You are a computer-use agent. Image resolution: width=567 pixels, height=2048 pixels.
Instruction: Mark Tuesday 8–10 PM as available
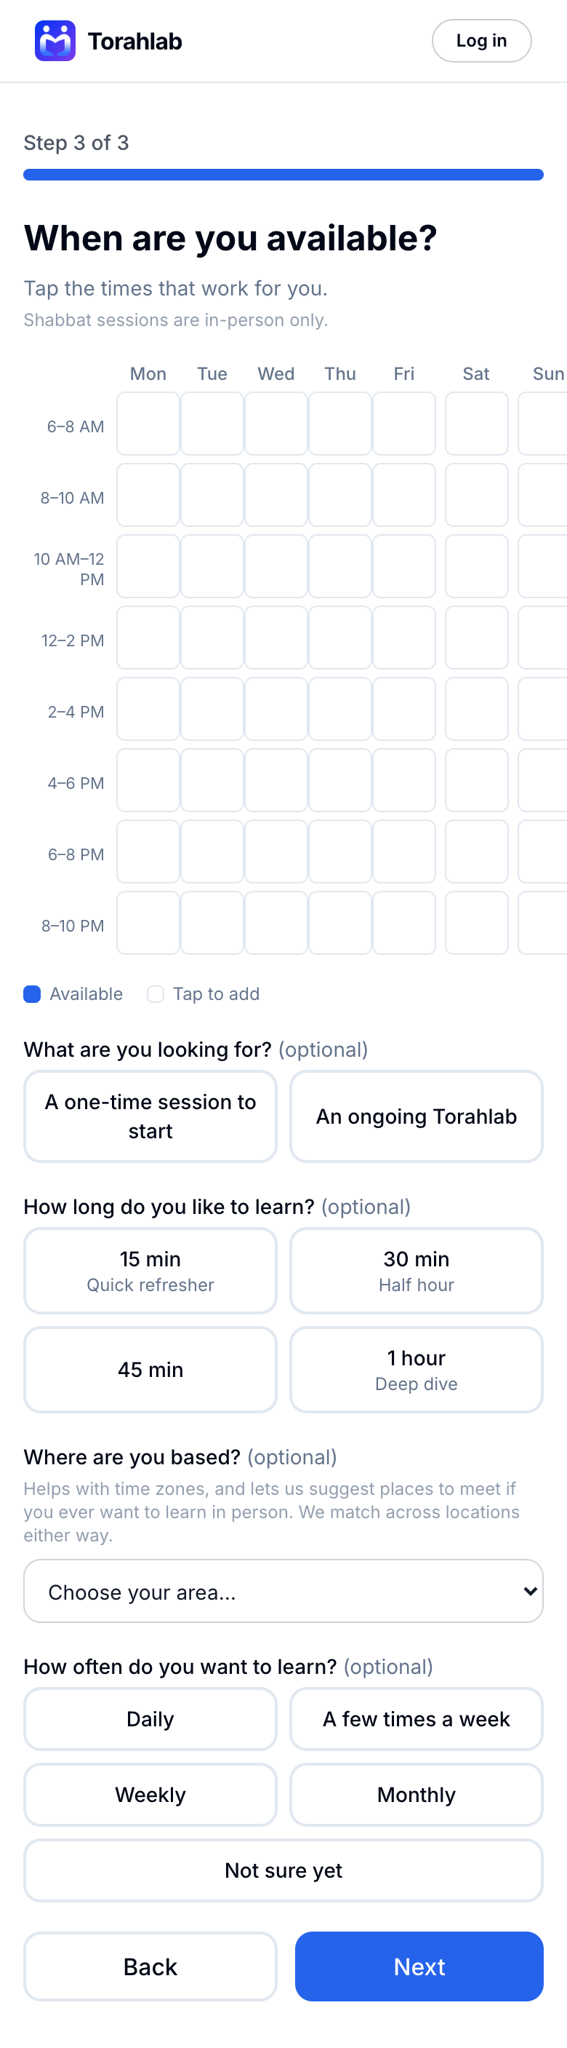click(212, 923)
